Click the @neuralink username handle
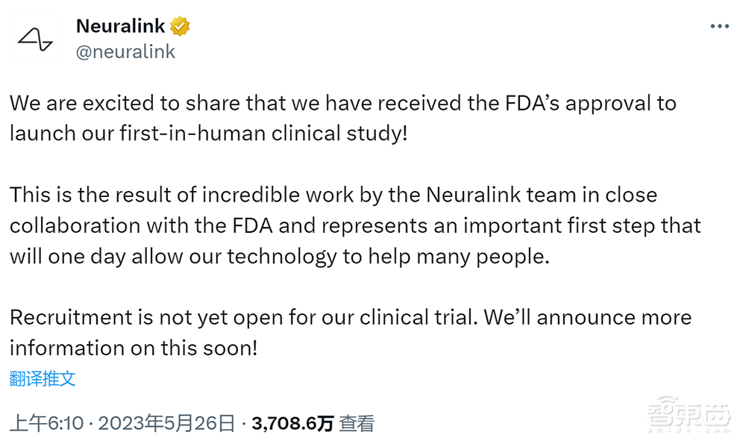 pos(125,51)
